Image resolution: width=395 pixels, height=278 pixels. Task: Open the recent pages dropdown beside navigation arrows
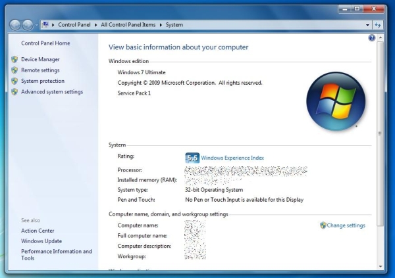(36, 25)
